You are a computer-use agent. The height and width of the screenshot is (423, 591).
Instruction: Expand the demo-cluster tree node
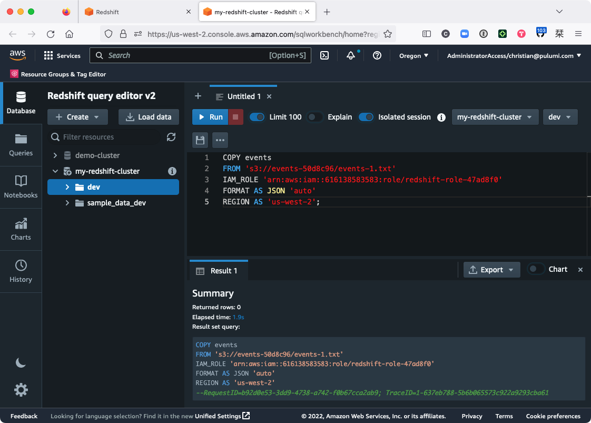(55, 155)
